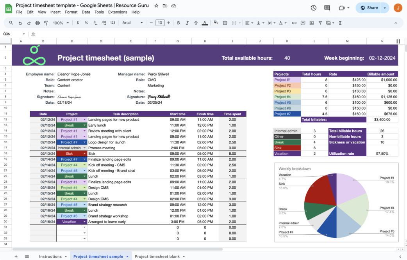407x260 pixels.
Task: Open the borders tool
Action: click(x=225, y=23)
